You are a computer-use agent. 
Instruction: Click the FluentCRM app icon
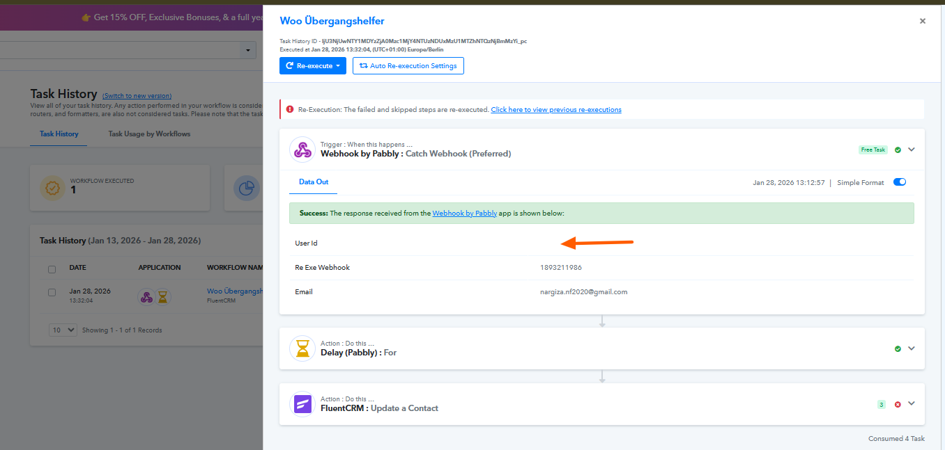[302, 404]
